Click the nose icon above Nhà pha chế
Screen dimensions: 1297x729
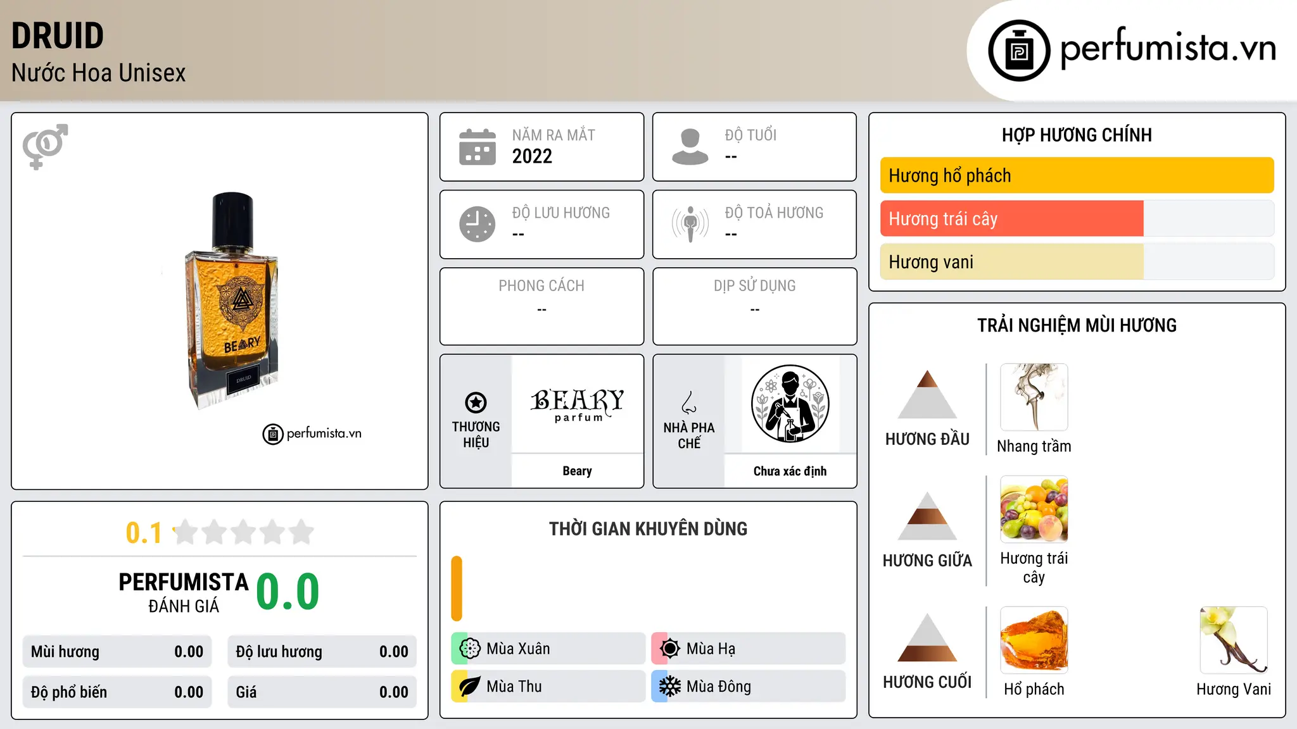[x=689, y=402]
